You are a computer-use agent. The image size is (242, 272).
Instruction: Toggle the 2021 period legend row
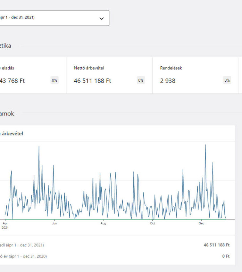pos(23,245)
